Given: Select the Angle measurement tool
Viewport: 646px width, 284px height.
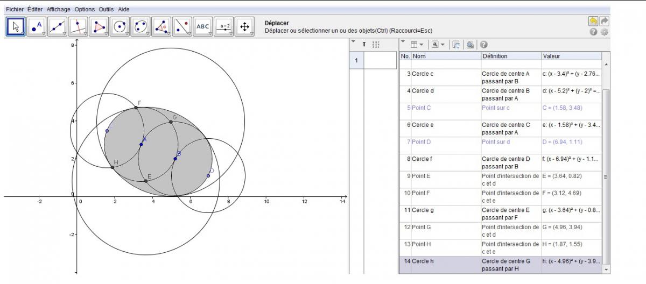Looking at the screenshot, I should (x=162, y=26).
